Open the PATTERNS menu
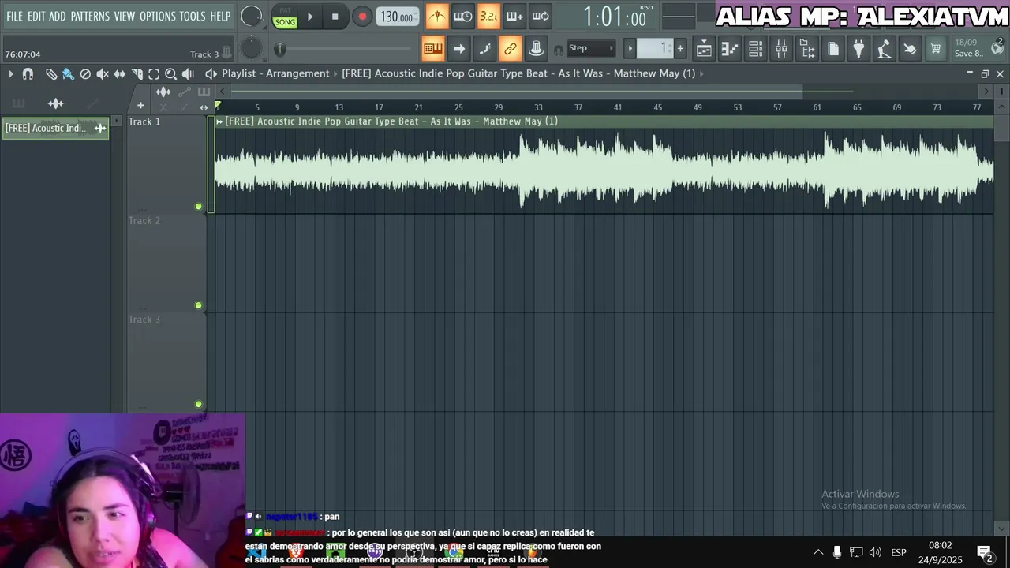 (90, 16)
